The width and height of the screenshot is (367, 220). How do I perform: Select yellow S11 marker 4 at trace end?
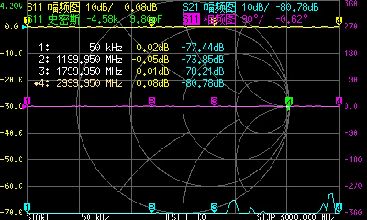click(339, 20)
